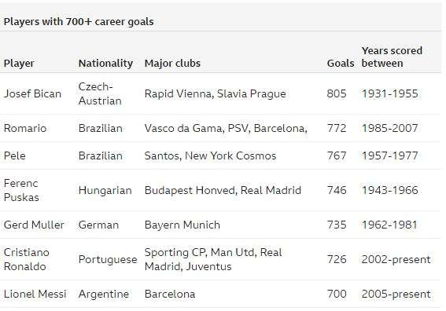Select the 2005-present years cell
The width and height of the screenshot is (446, 311).
click(x=396, y=294)
